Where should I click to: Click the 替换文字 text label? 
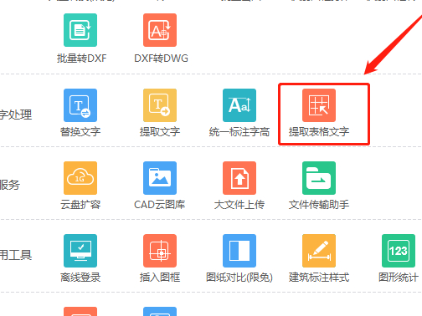[80, 132]
